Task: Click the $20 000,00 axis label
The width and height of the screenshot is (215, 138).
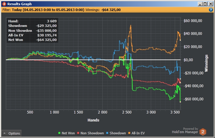Action: pyautogui.click(x=193, y=47)
